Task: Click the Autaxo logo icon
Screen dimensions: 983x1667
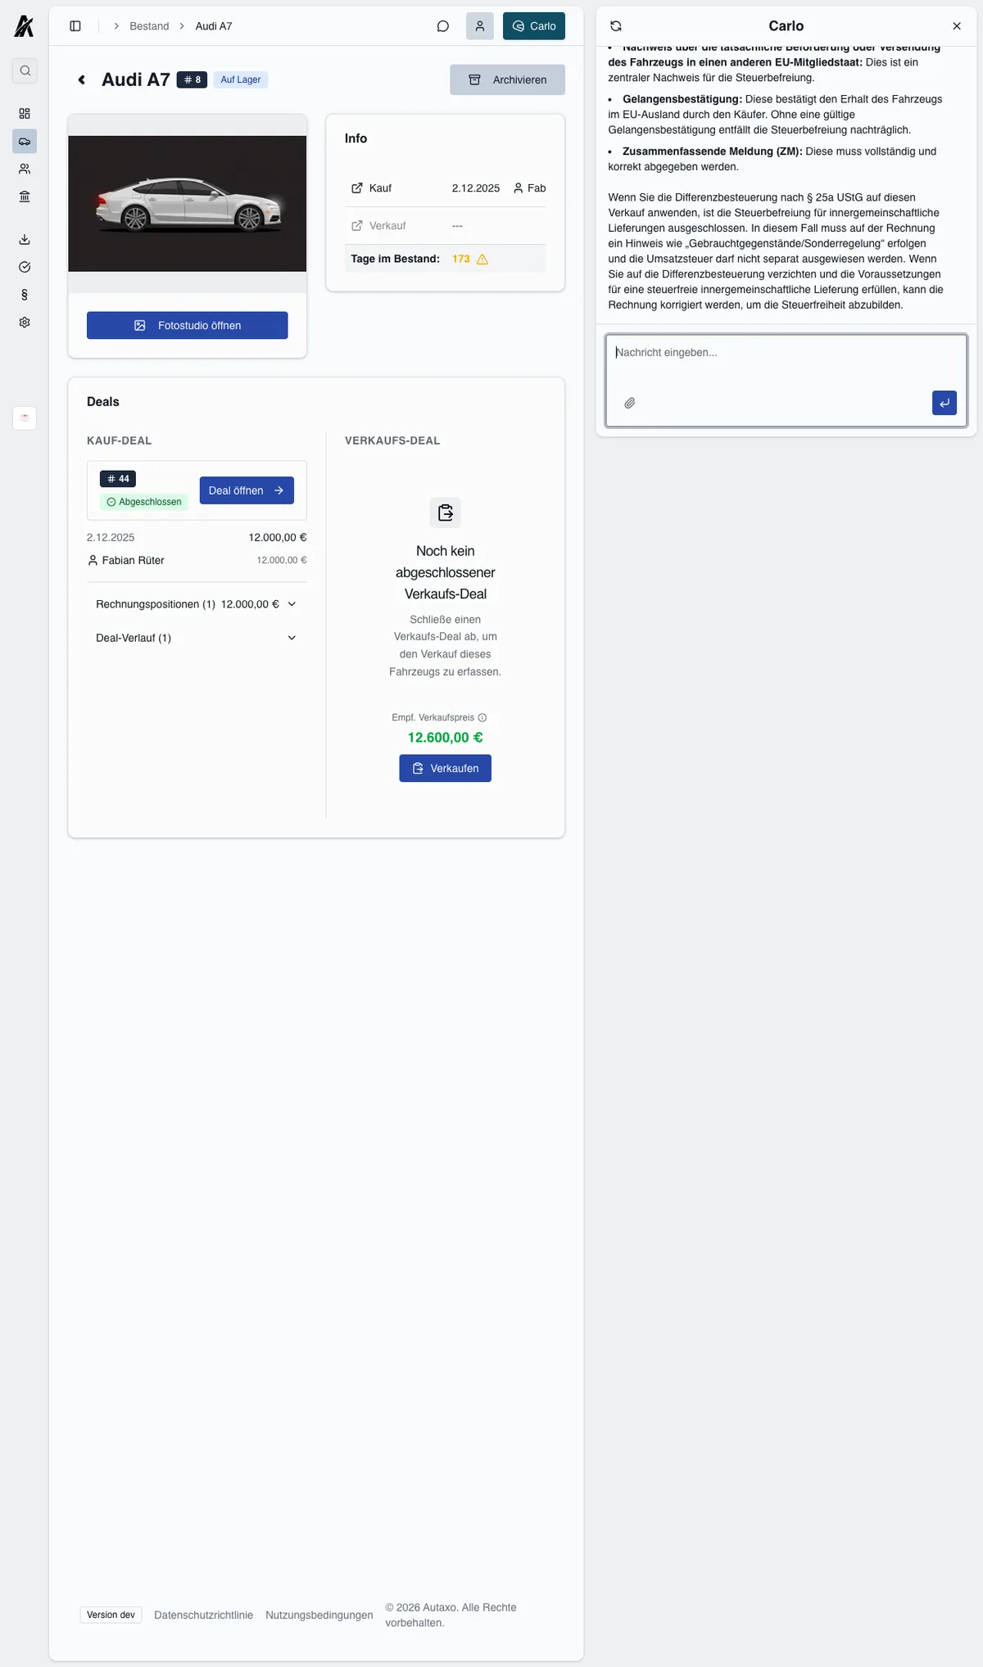Action: click(24, 26)
